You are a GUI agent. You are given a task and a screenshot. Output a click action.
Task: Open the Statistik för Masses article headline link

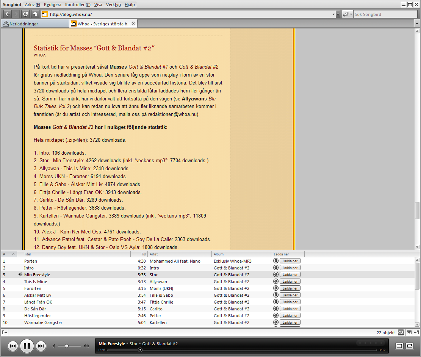tap(94, 48)
